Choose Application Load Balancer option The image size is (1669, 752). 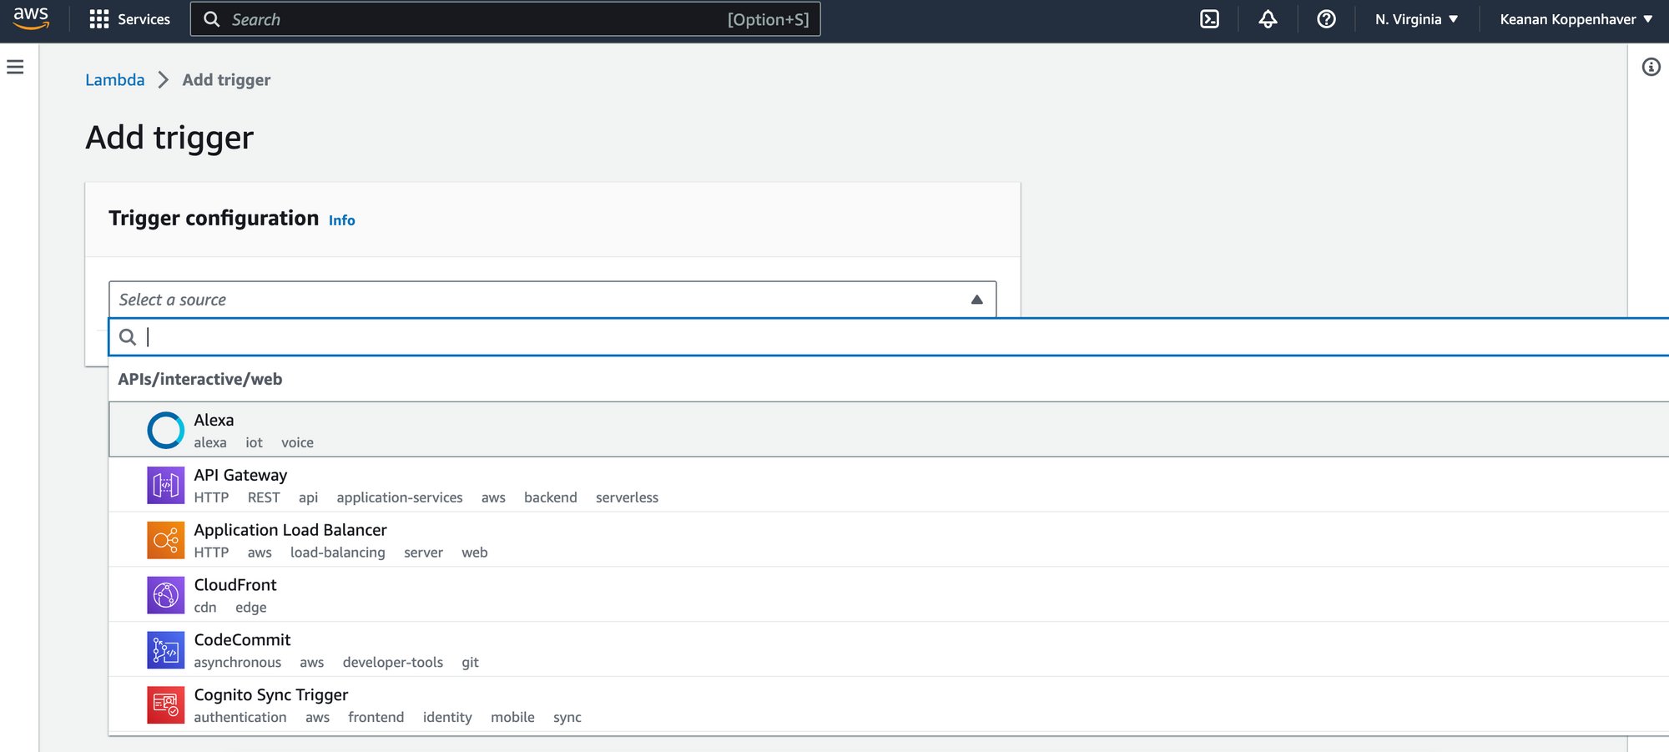click(889, 540)
